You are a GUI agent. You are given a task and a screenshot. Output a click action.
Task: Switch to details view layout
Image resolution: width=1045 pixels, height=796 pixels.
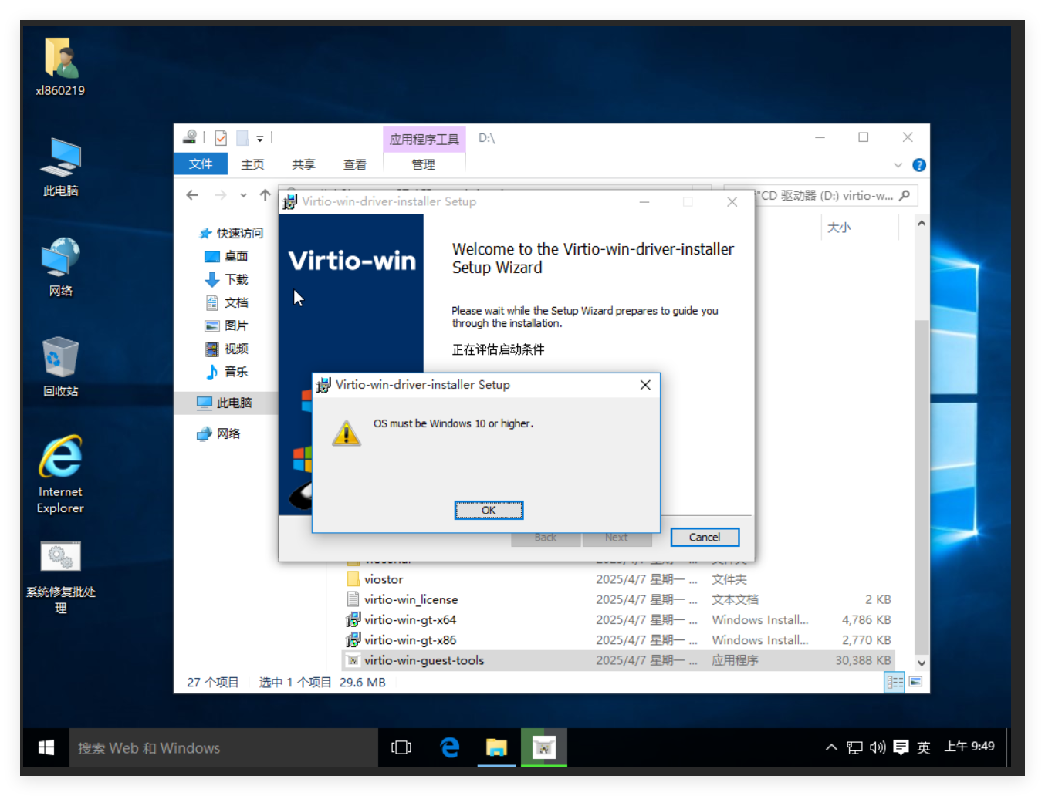(x=895, y=682)
